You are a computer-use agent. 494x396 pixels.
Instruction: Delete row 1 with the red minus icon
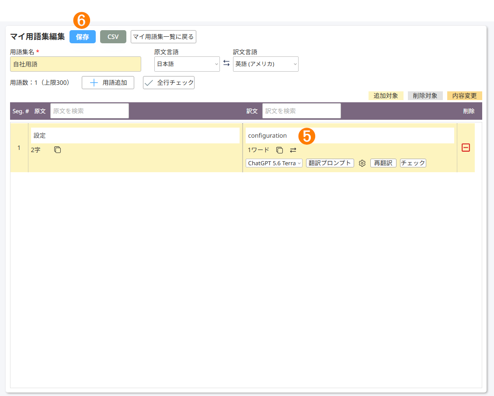466,147
